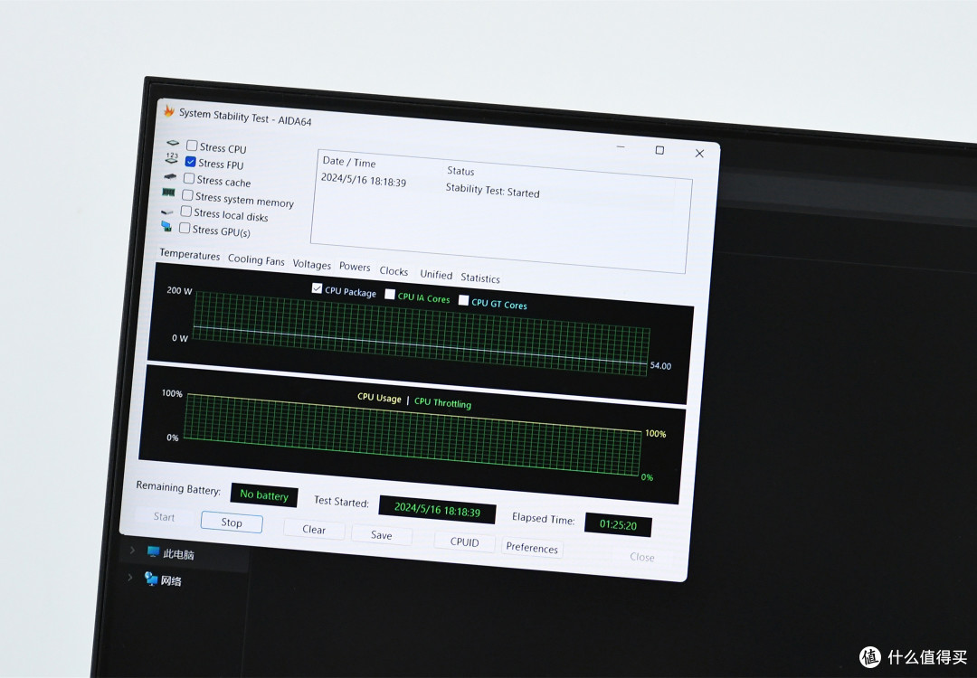The height and width of the screenshot is (678, 977).
Task: Enable the Stress cache checkbox
Action: 189,178
